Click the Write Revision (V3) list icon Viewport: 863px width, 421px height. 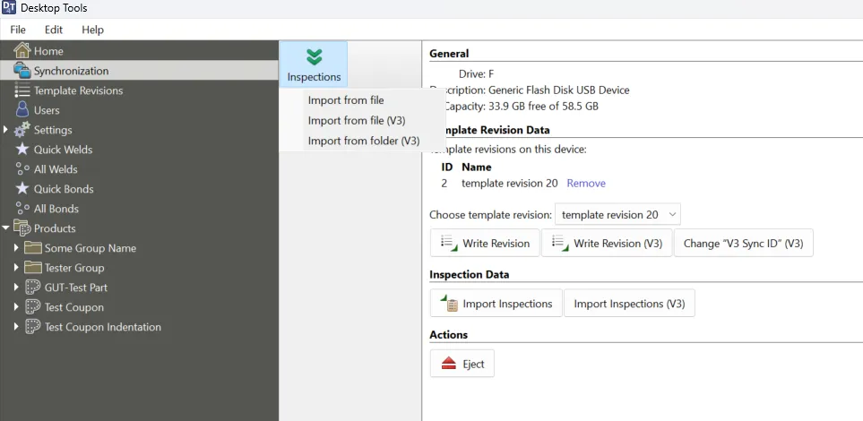[x=560, y=243]
